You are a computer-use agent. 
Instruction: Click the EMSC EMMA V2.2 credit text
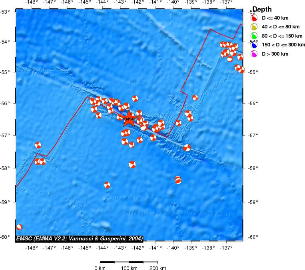pos(79,238)
